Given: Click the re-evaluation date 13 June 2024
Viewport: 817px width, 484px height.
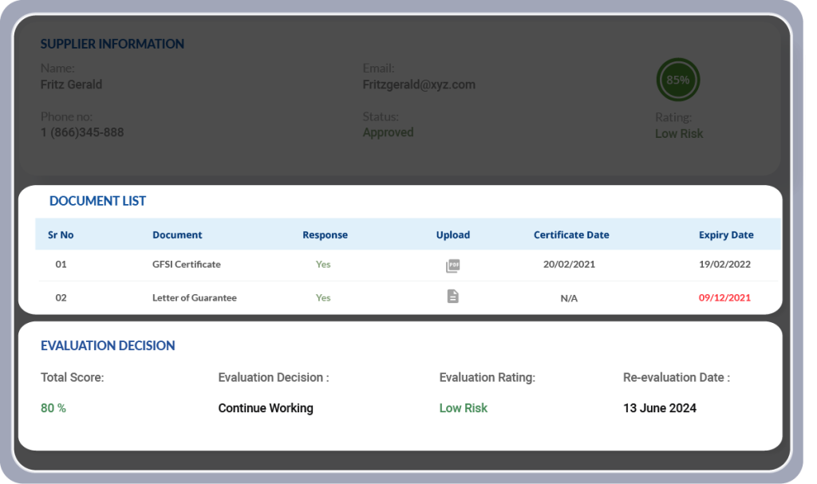Looking at the screenshot, I should point(659,408).
